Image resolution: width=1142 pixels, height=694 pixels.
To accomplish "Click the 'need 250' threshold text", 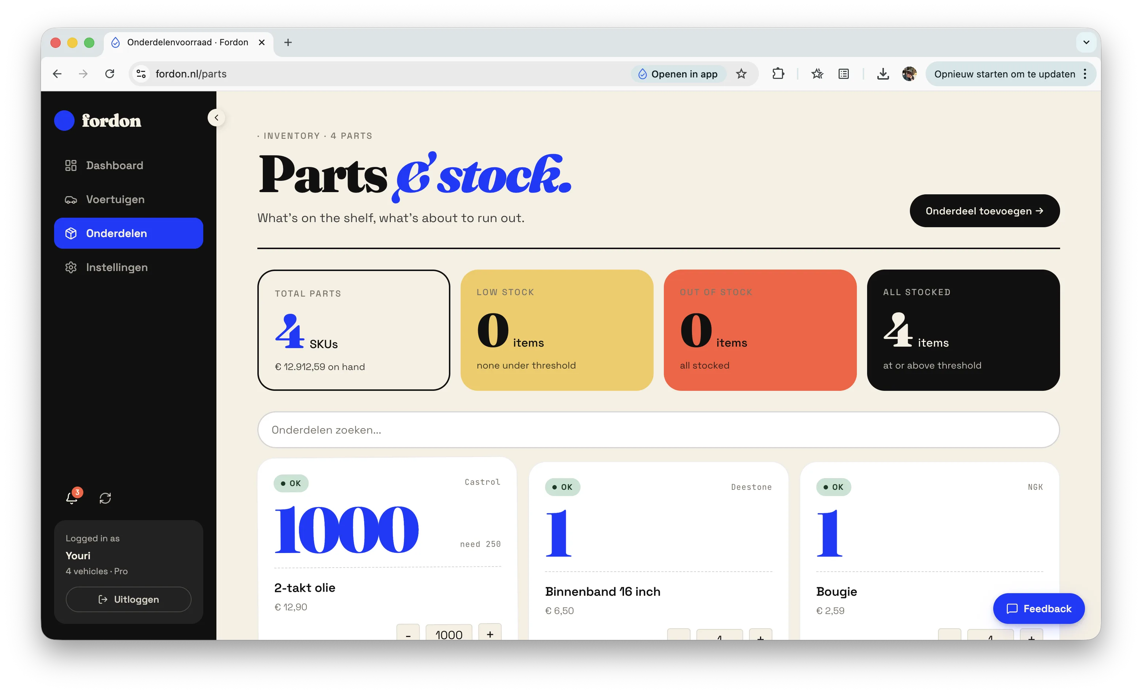I will 480,544.
